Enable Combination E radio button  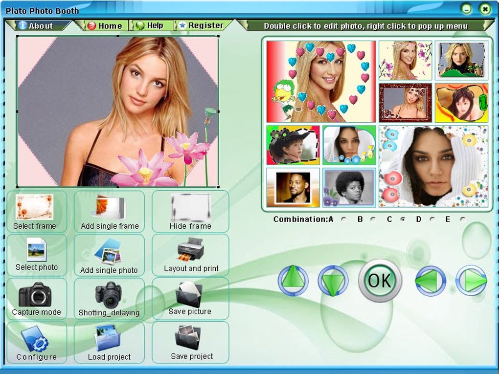pos(463,220)
